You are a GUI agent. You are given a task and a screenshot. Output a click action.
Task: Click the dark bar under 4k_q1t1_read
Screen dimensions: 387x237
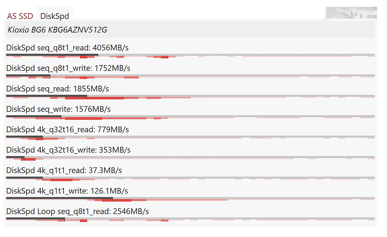coord(25,177)
